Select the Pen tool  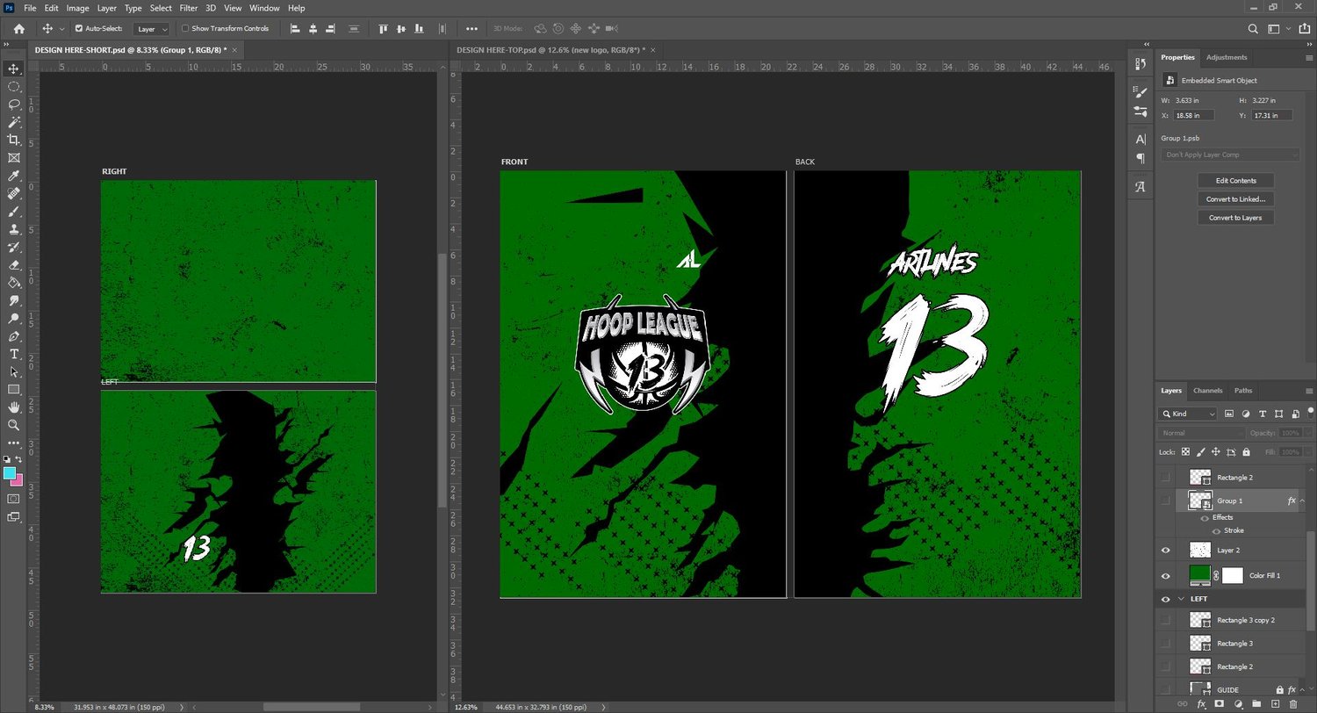[x=14, y=336]
